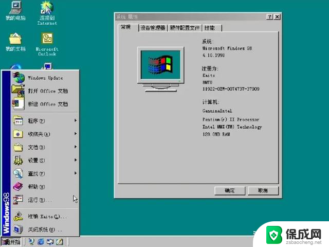Expand Favorites (收藏夹) submenu arrow

(76, 134)
